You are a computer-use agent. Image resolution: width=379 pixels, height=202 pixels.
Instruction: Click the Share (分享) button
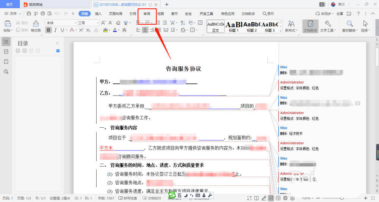click(340, 14)
